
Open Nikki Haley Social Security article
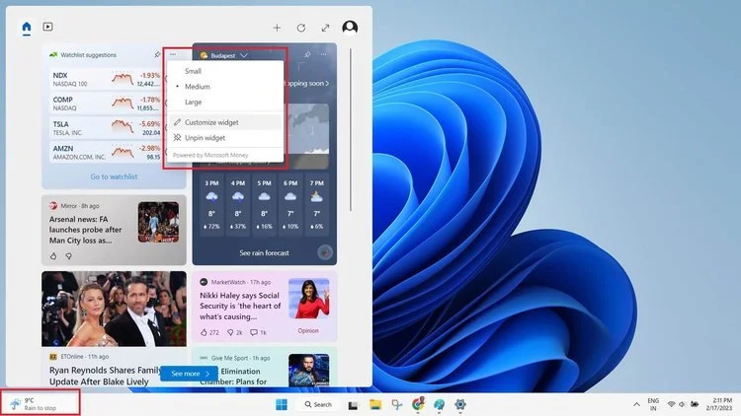click(x=240, y=306)
